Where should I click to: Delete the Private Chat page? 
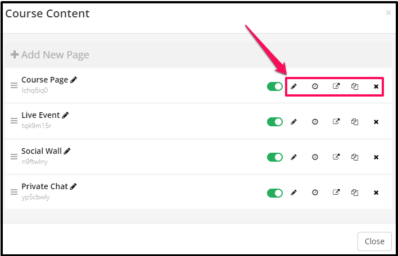(x=376, y=193)
